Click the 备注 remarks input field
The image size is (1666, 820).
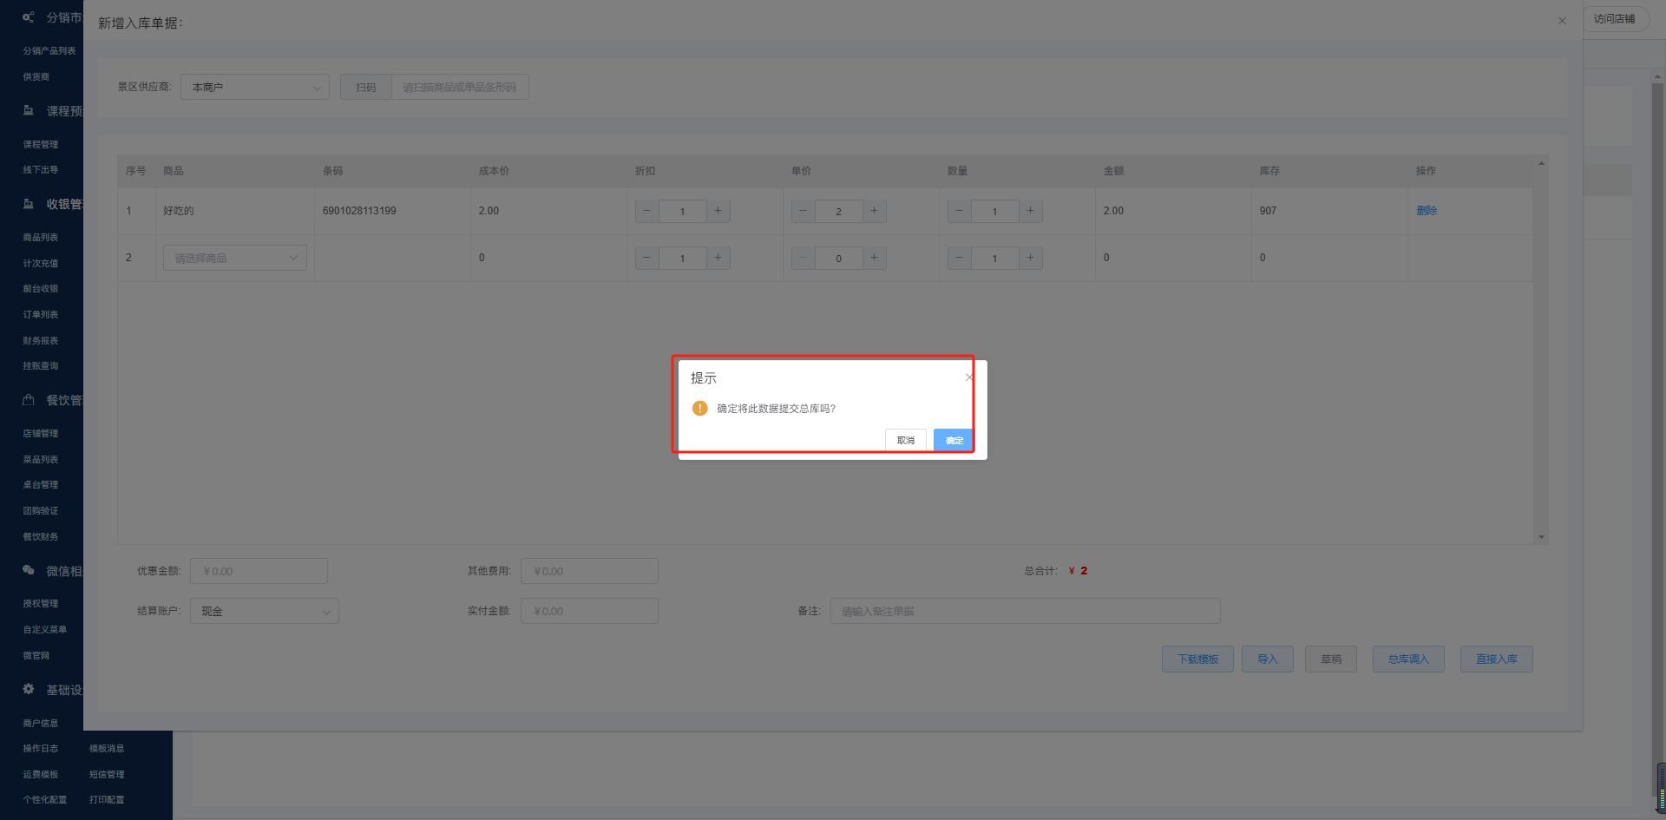pos(1024,612)
